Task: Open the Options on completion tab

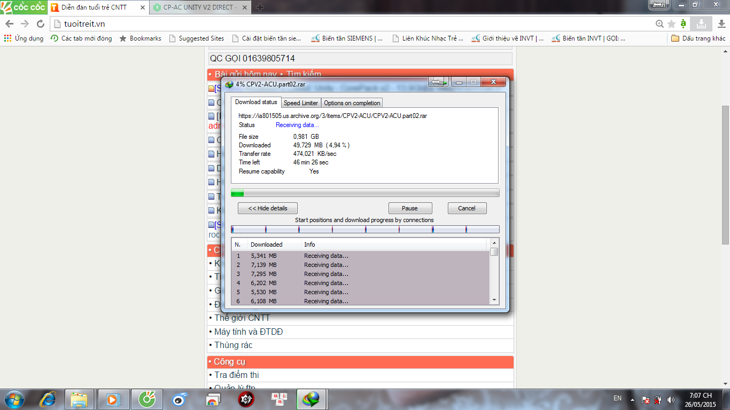Action: point(352,103)
